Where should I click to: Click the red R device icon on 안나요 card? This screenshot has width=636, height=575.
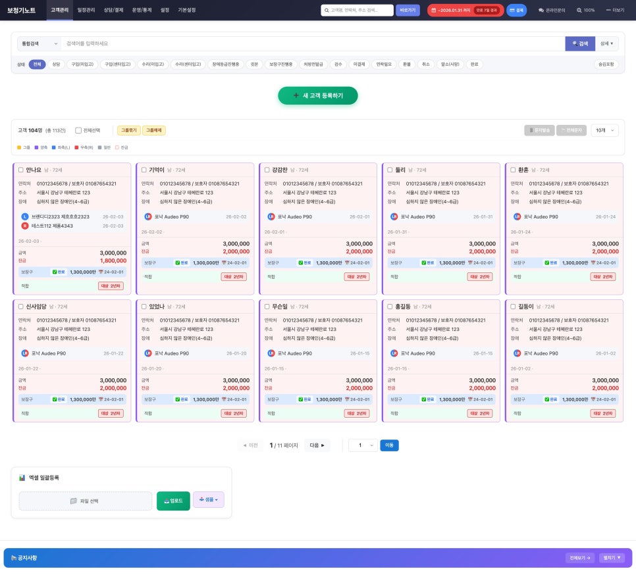25,226
